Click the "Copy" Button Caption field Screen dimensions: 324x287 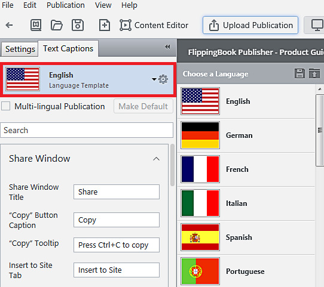tap(117, 220)
